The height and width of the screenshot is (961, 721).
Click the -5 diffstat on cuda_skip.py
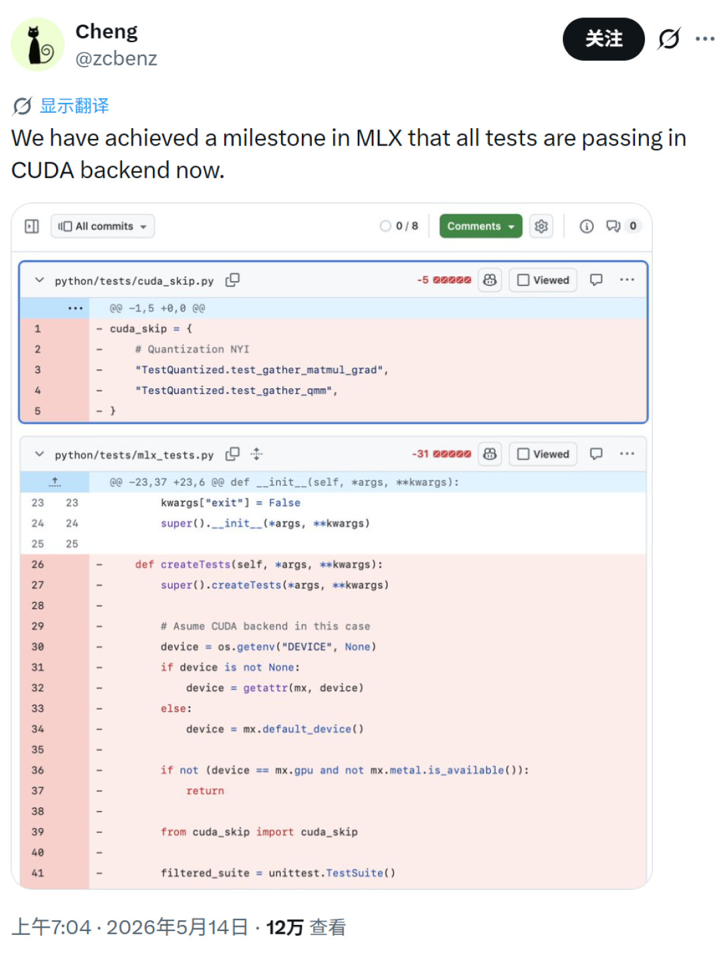click(x=444, y=280)
